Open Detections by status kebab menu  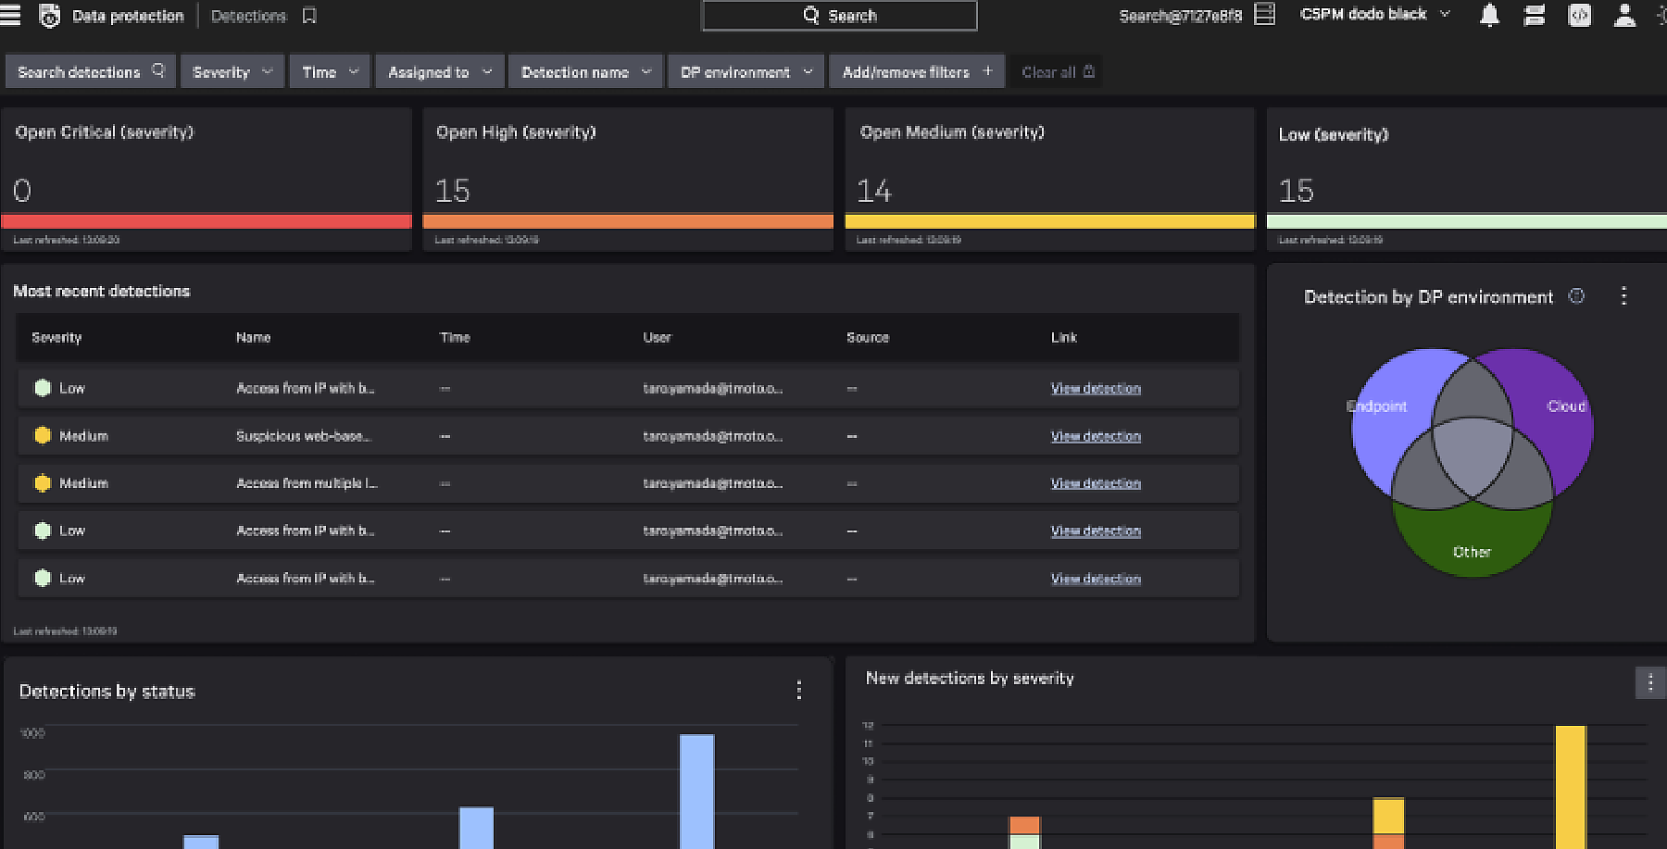(x=798, y=690)
